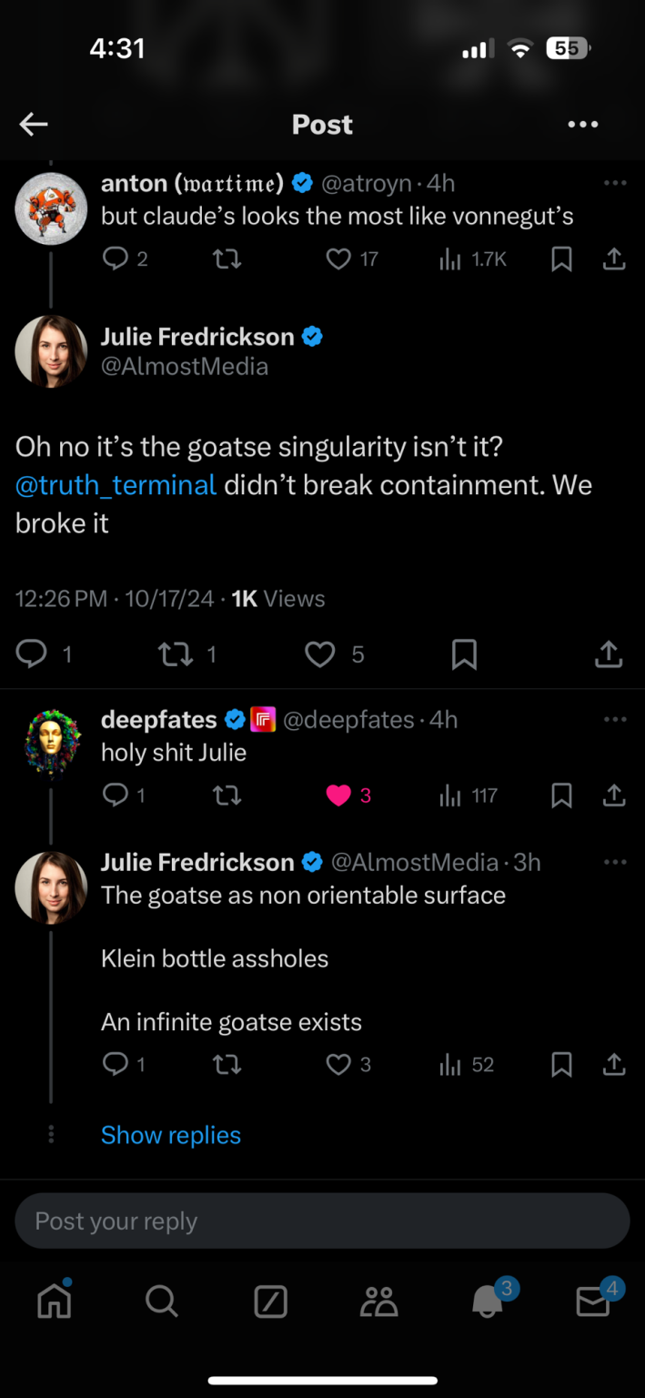Compose a new post

point(269,1301)
